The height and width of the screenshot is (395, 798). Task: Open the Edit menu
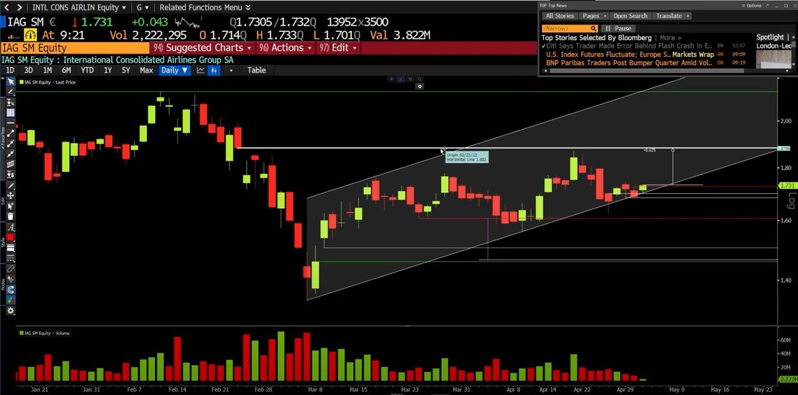[338, 47]
